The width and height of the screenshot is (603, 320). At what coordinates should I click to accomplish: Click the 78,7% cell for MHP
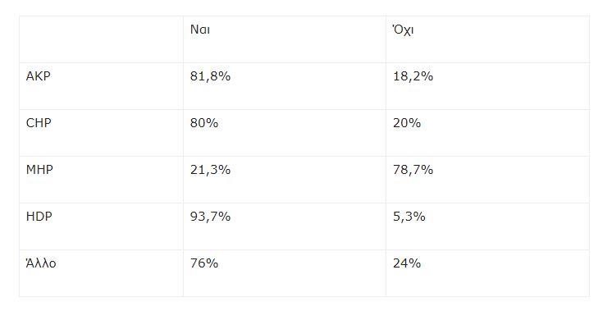tap(413, 170)
